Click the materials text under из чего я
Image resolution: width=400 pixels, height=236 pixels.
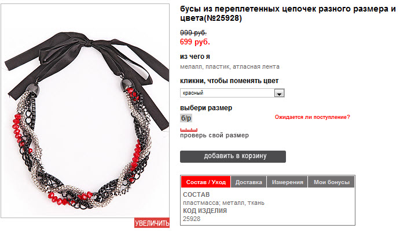(x=230, y=66)
